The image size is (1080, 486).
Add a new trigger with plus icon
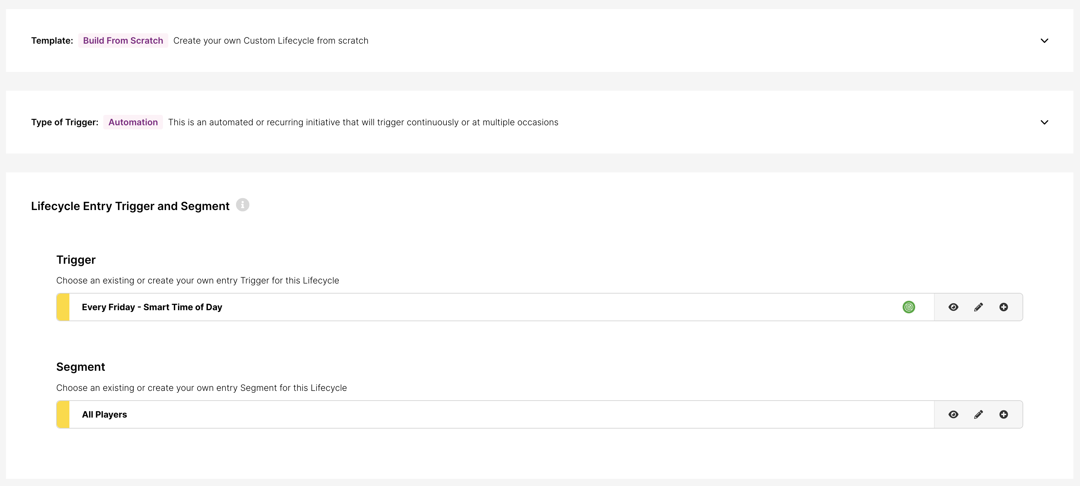(x=1003, y=307)
